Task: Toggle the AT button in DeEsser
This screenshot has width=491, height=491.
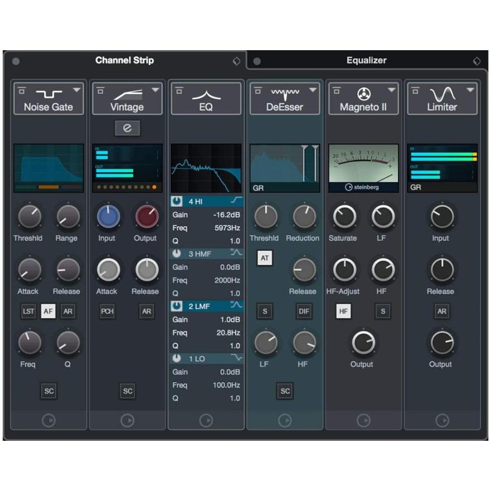Action: pyautogui.click(x=265, y=258)
